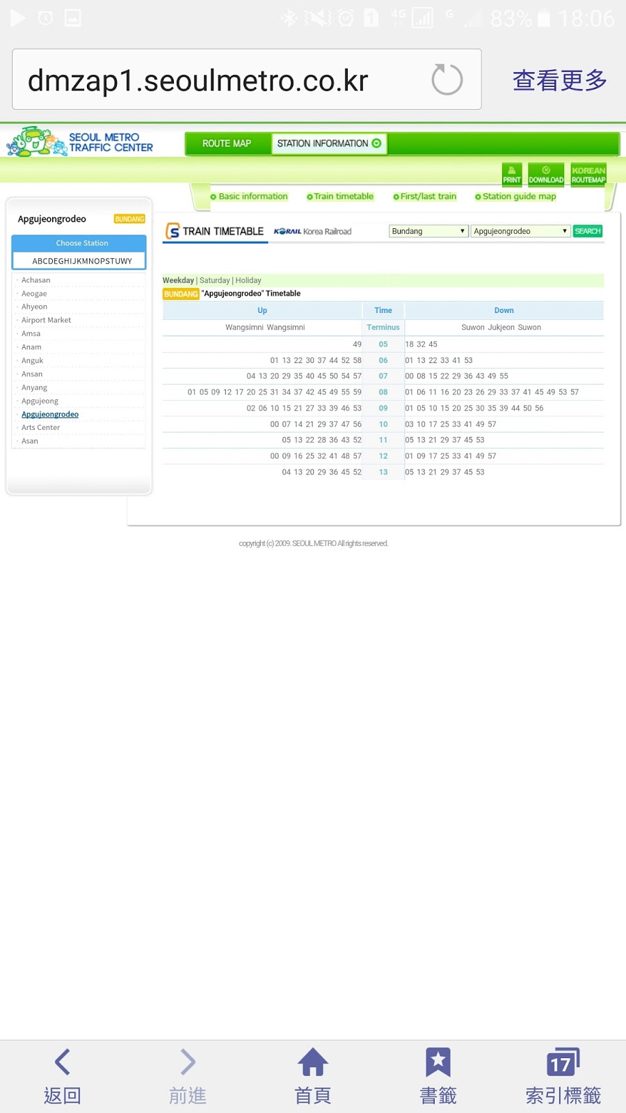Select Amsa station in the list

pyautogui.click(x=31, y=333)
